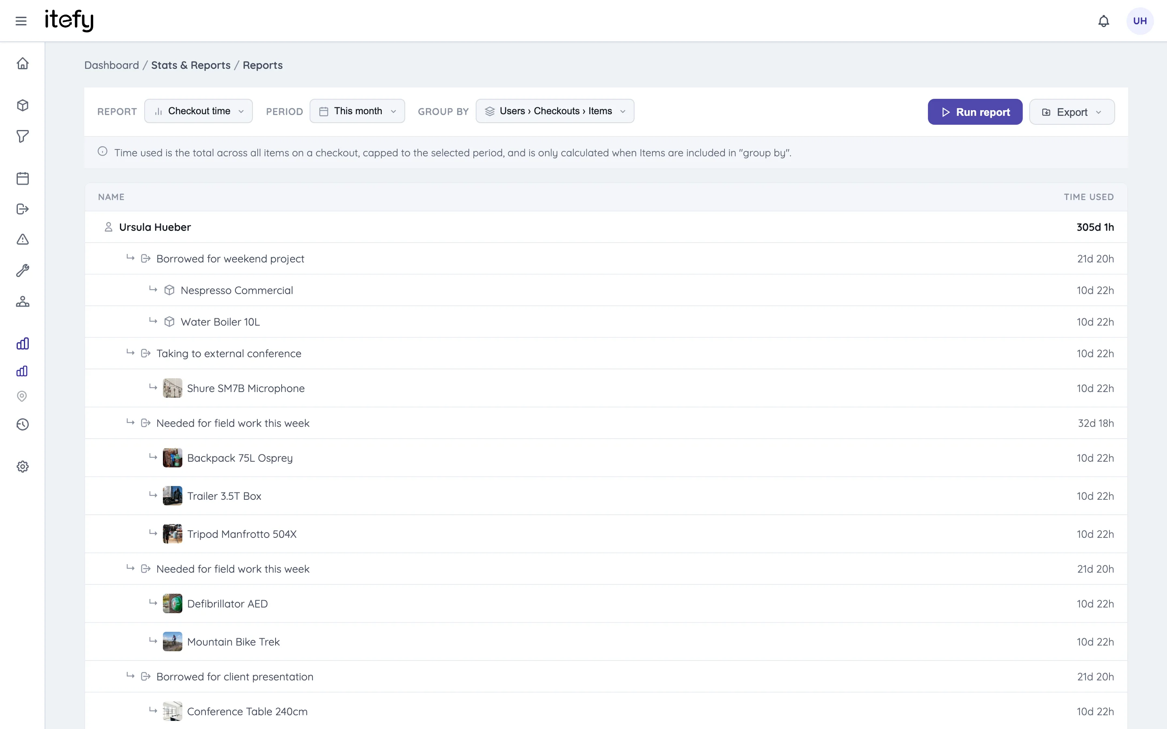Open Mountain Bike Trek thumbnail

pos(172,642)
